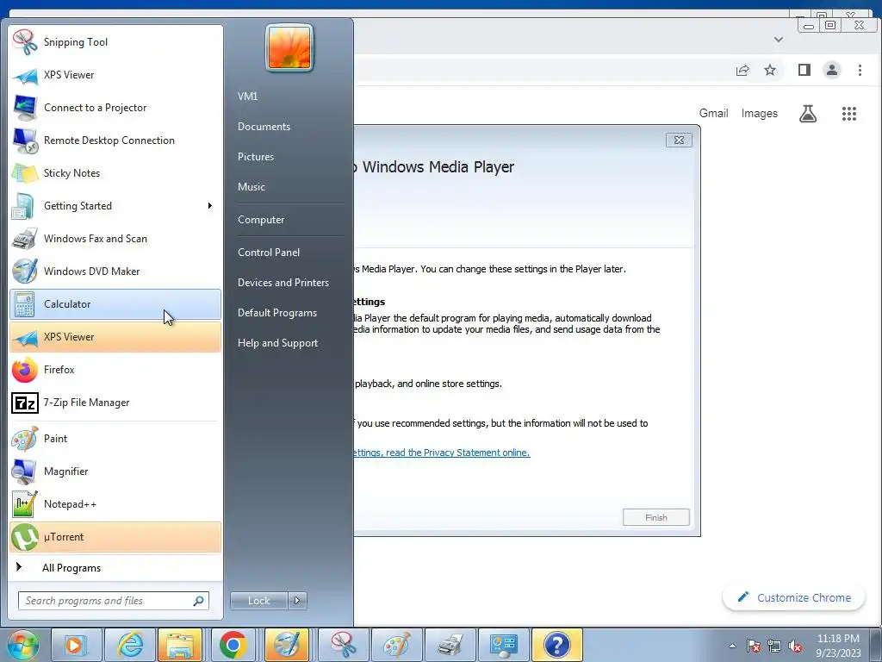Launch XPS Viewer above Connect to a Projector
This screenshot has width=882, height=662.
(115, 75)
